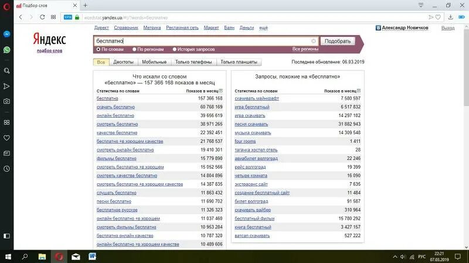Open the 'Метрика' top menu link
Screen dimensions: 469x263
152,28
